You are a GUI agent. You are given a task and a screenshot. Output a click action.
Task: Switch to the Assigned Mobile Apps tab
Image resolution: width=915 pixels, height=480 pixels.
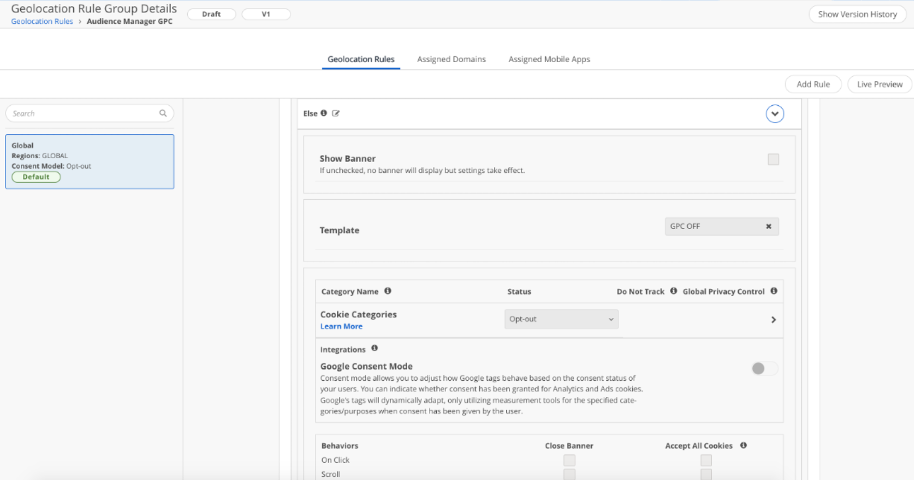549,59
